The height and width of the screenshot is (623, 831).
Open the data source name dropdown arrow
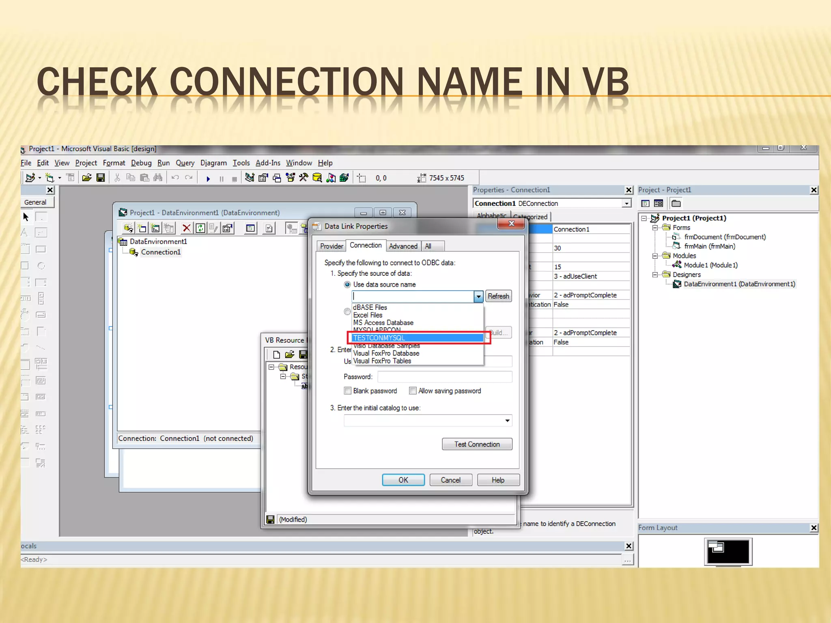pos(478,296)
